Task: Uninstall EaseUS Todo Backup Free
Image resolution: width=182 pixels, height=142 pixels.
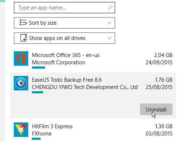Action: pos(156,109)
